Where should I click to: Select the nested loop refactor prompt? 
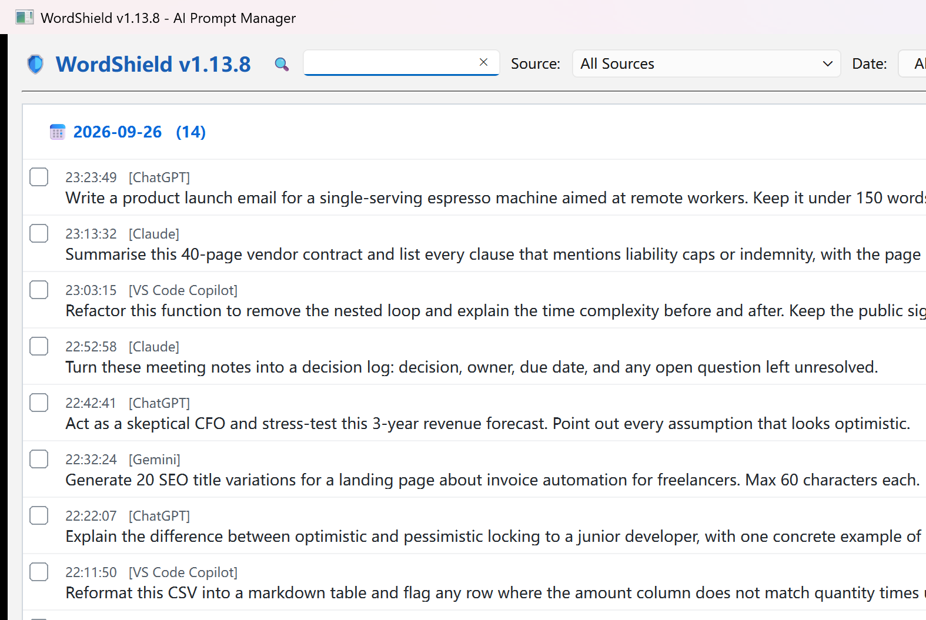(x=474, y=300)
